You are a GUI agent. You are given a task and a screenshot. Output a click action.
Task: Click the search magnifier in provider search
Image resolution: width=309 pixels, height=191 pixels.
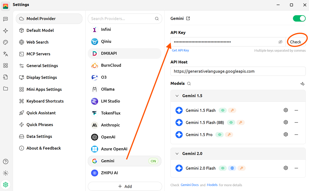(157, 19)
